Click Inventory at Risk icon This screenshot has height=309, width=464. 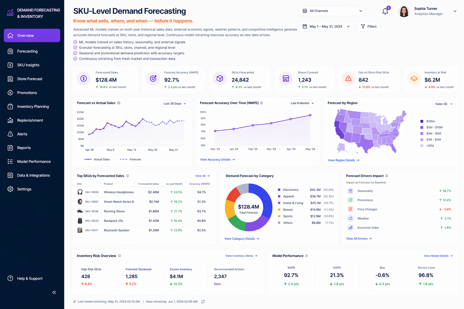[414, 78]
